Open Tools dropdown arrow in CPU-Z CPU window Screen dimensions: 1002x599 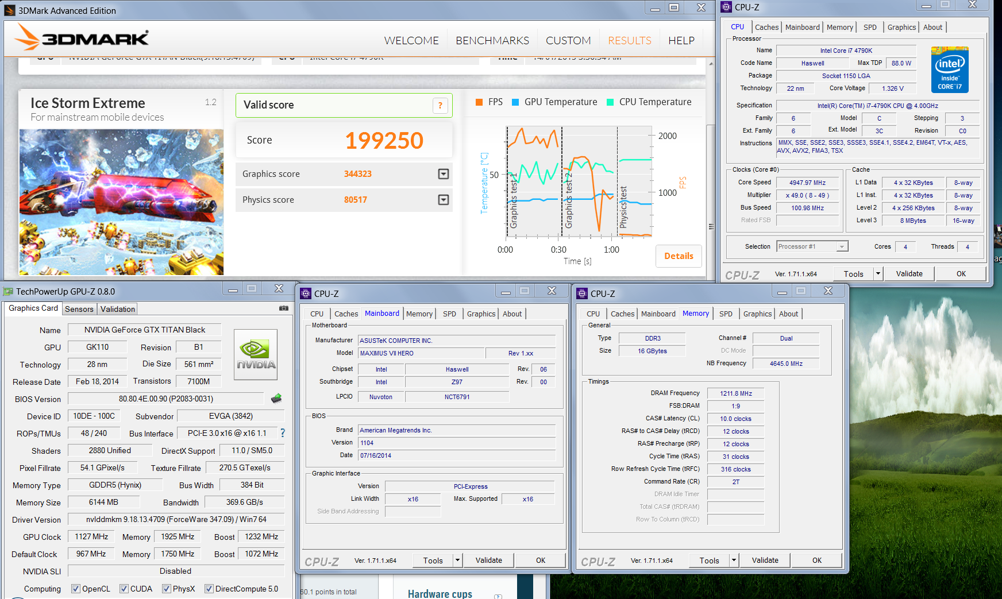pyautogui.click(x=878, y=273)
